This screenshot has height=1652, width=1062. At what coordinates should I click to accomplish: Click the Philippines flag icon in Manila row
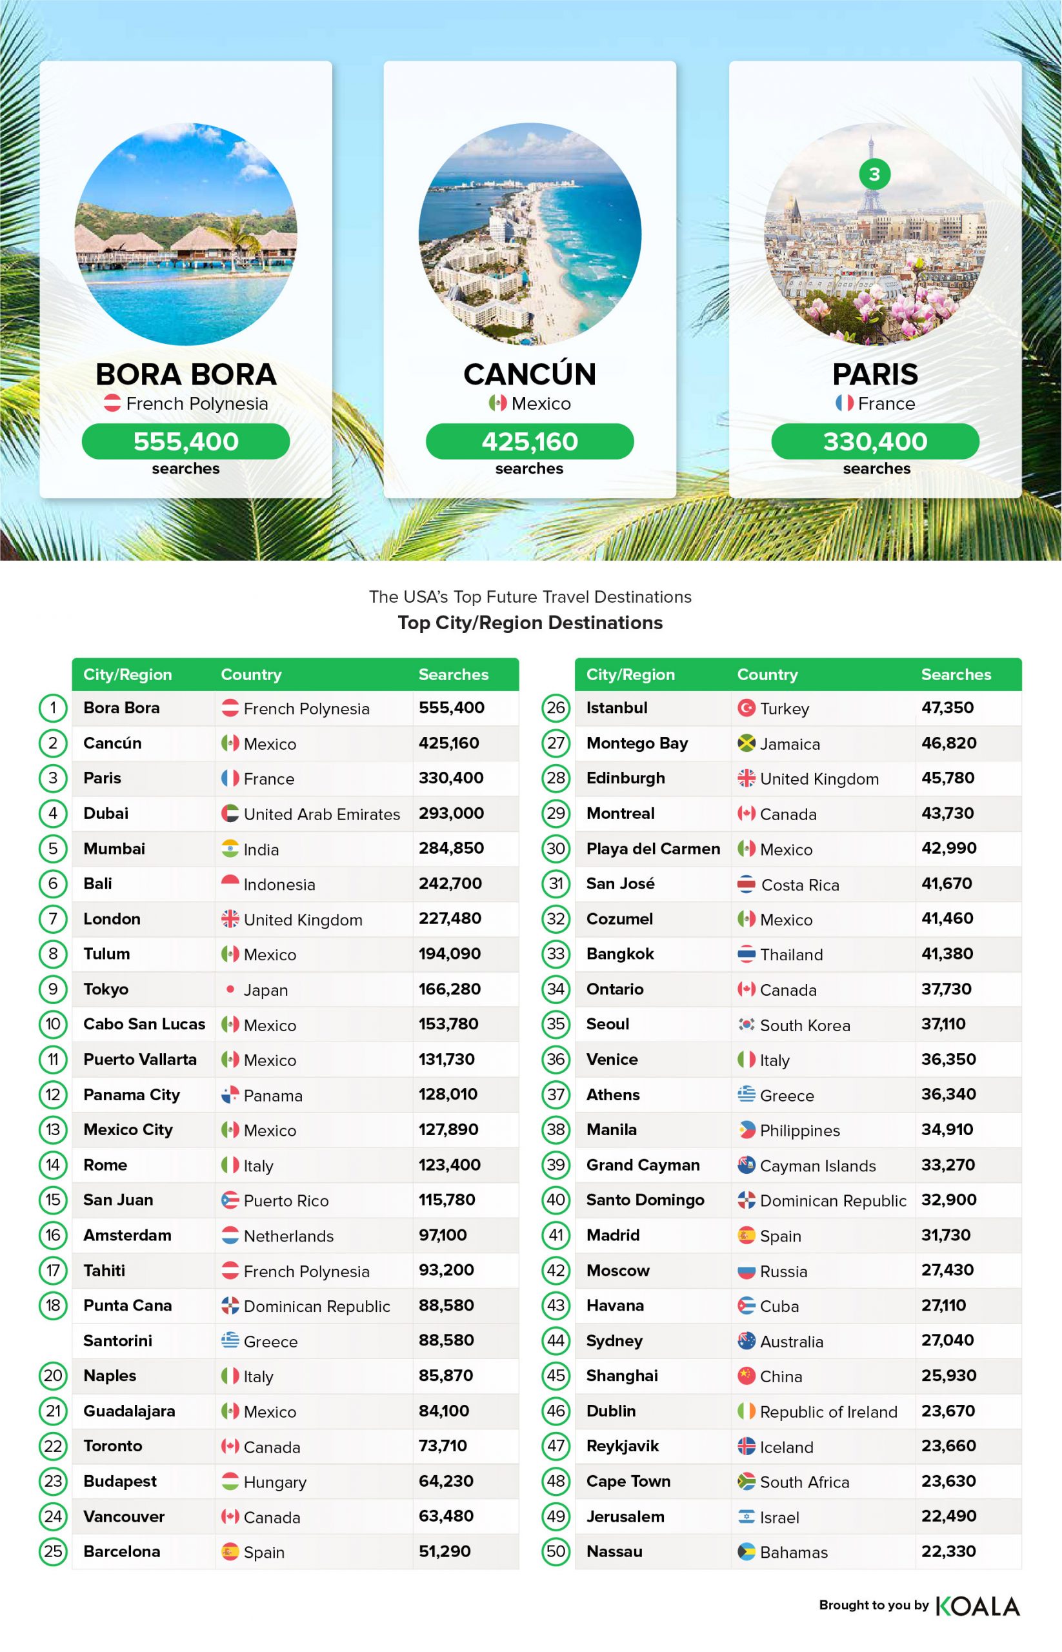tap(746, 1130)
